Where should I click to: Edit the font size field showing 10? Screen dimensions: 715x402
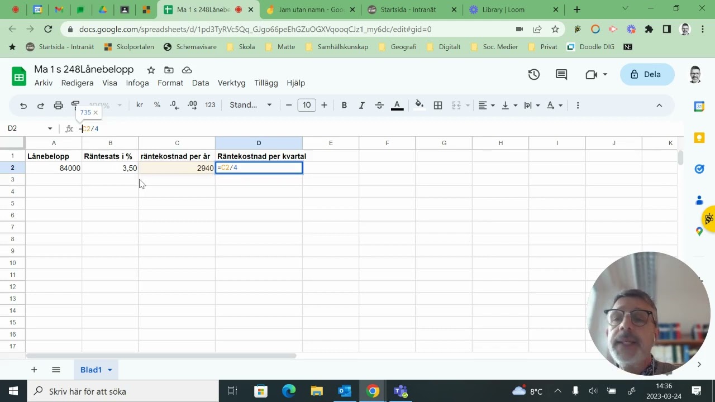coord(307,105)
